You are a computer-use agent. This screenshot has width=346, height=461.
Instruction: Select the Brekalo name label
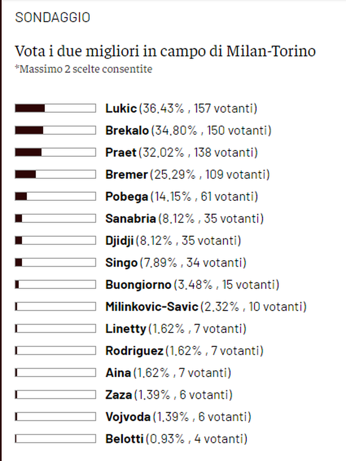click(127, 130)
